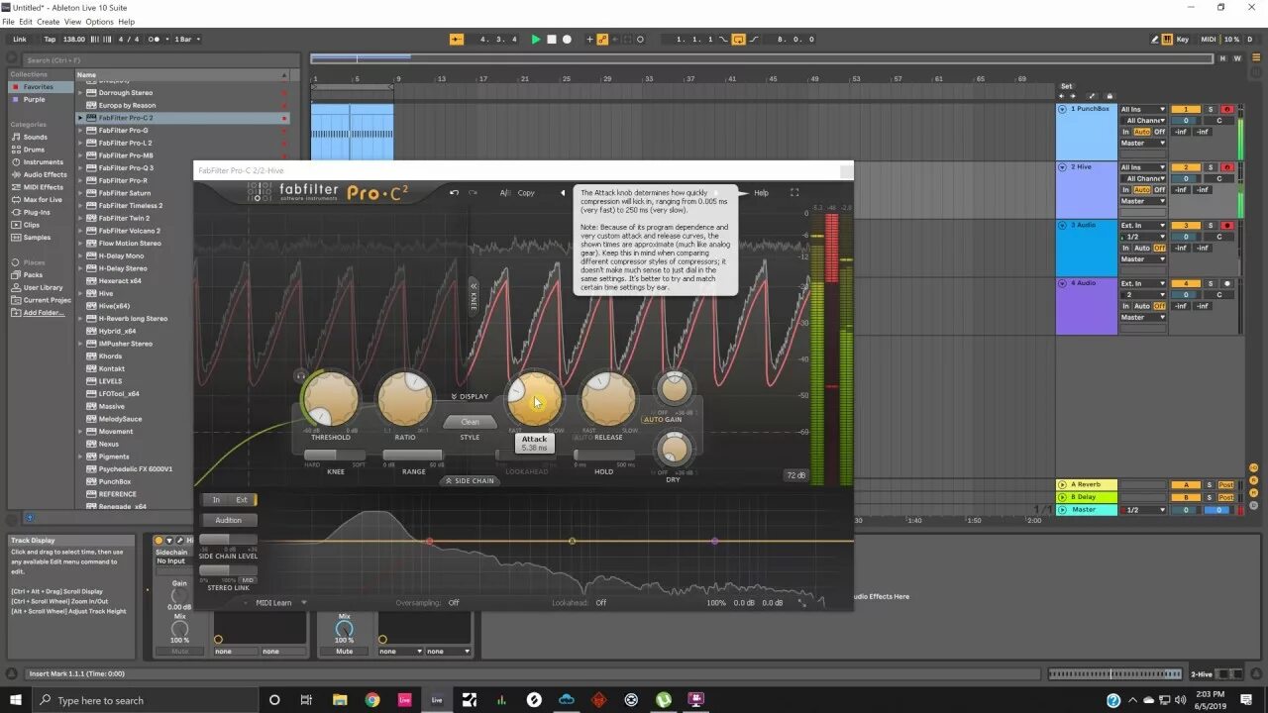Open Packs in Places
1268x713 pixels.
pos(33,275)
